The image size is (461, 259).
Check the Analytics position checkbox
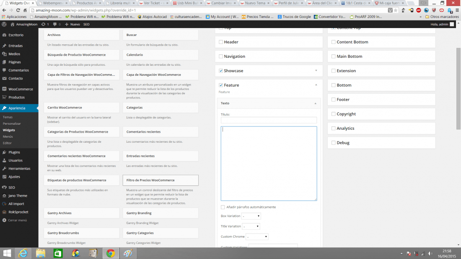pyautogui.click(x=334, y=128)
